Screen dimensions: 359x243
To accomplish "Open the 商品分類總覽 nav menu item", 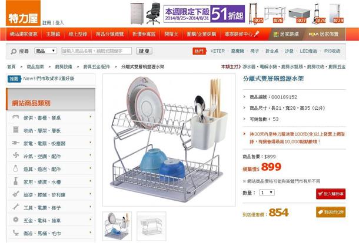I will (109, 34).
